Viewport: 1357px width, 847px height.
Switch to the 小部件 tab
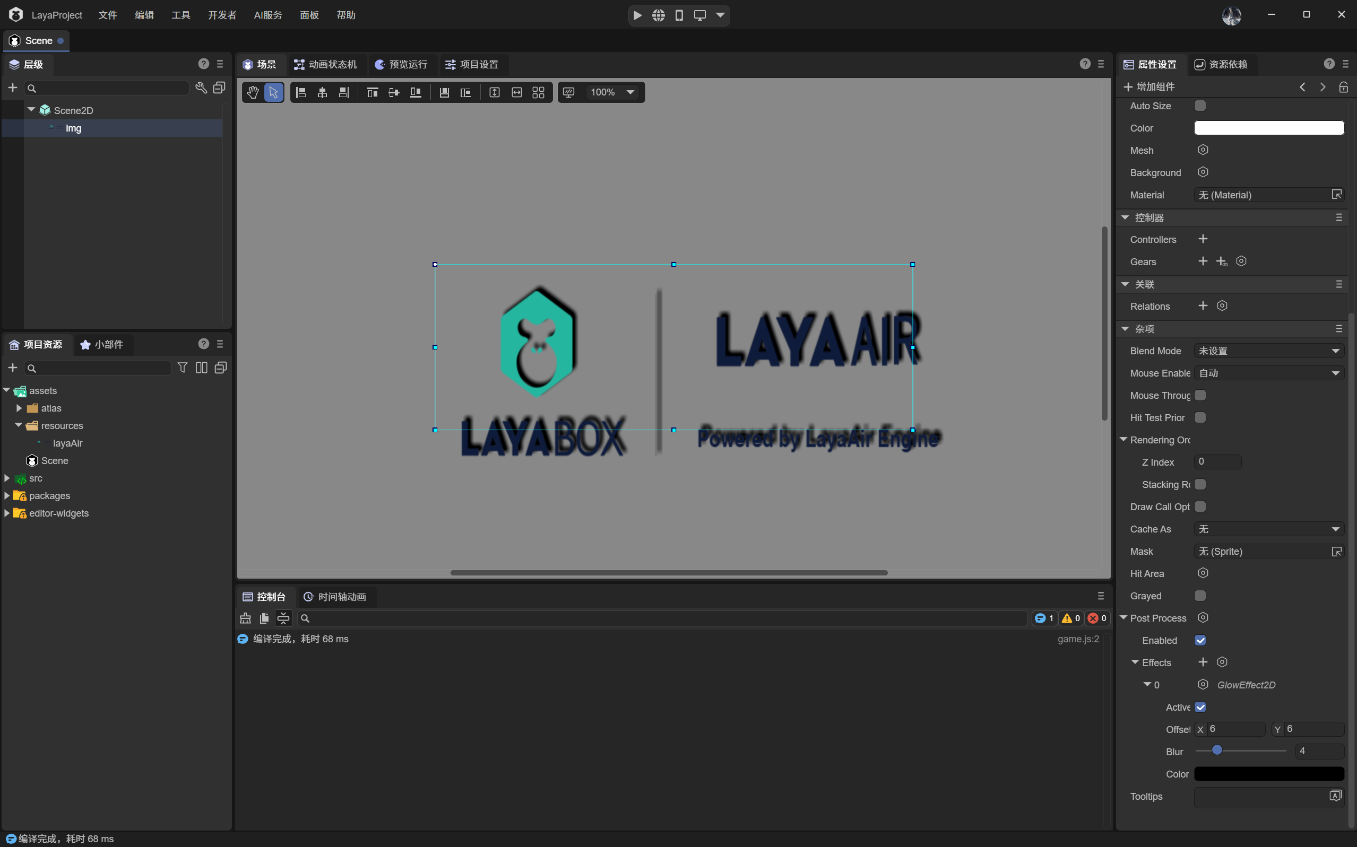click(x=102, y=345)
